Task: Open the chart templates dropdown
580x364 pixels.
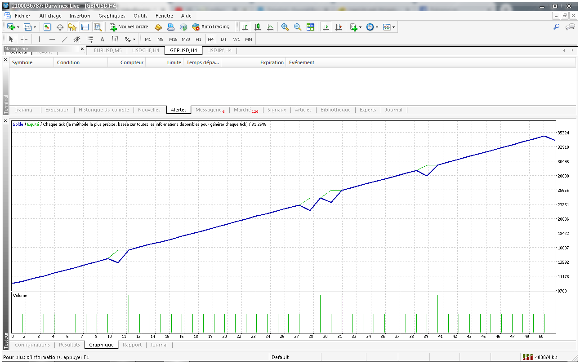Action: click(x=389, y=27)
